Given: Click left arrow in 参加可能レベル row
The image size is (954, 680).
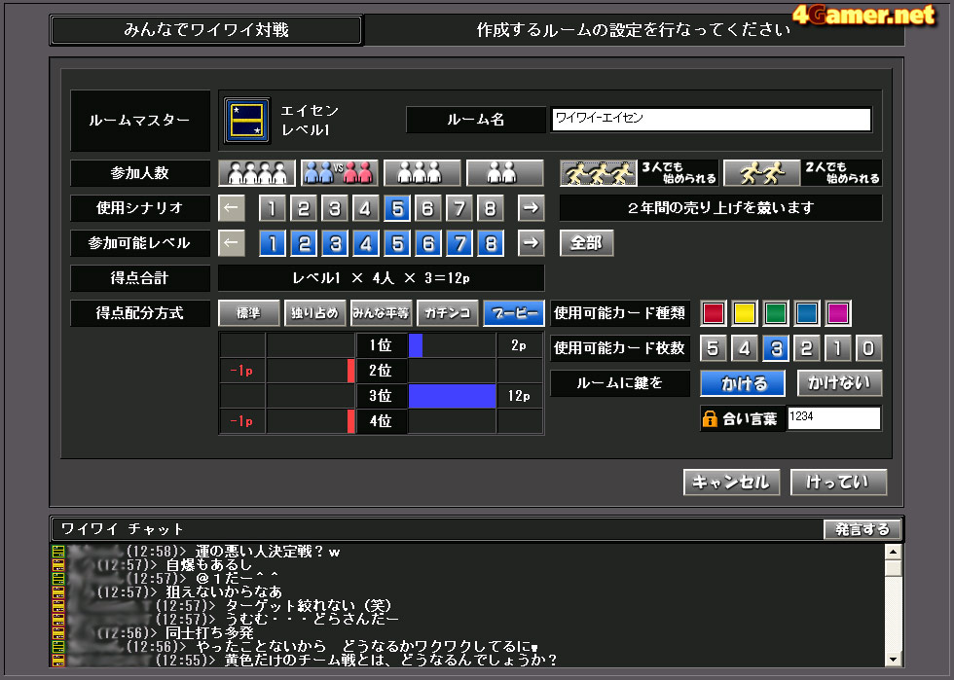Looking at the screenshot, I should (232, 243).
